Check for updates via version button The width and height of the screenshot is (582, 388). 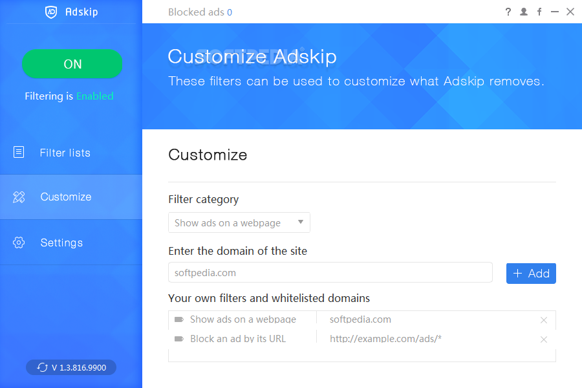(x=71, y=367)
